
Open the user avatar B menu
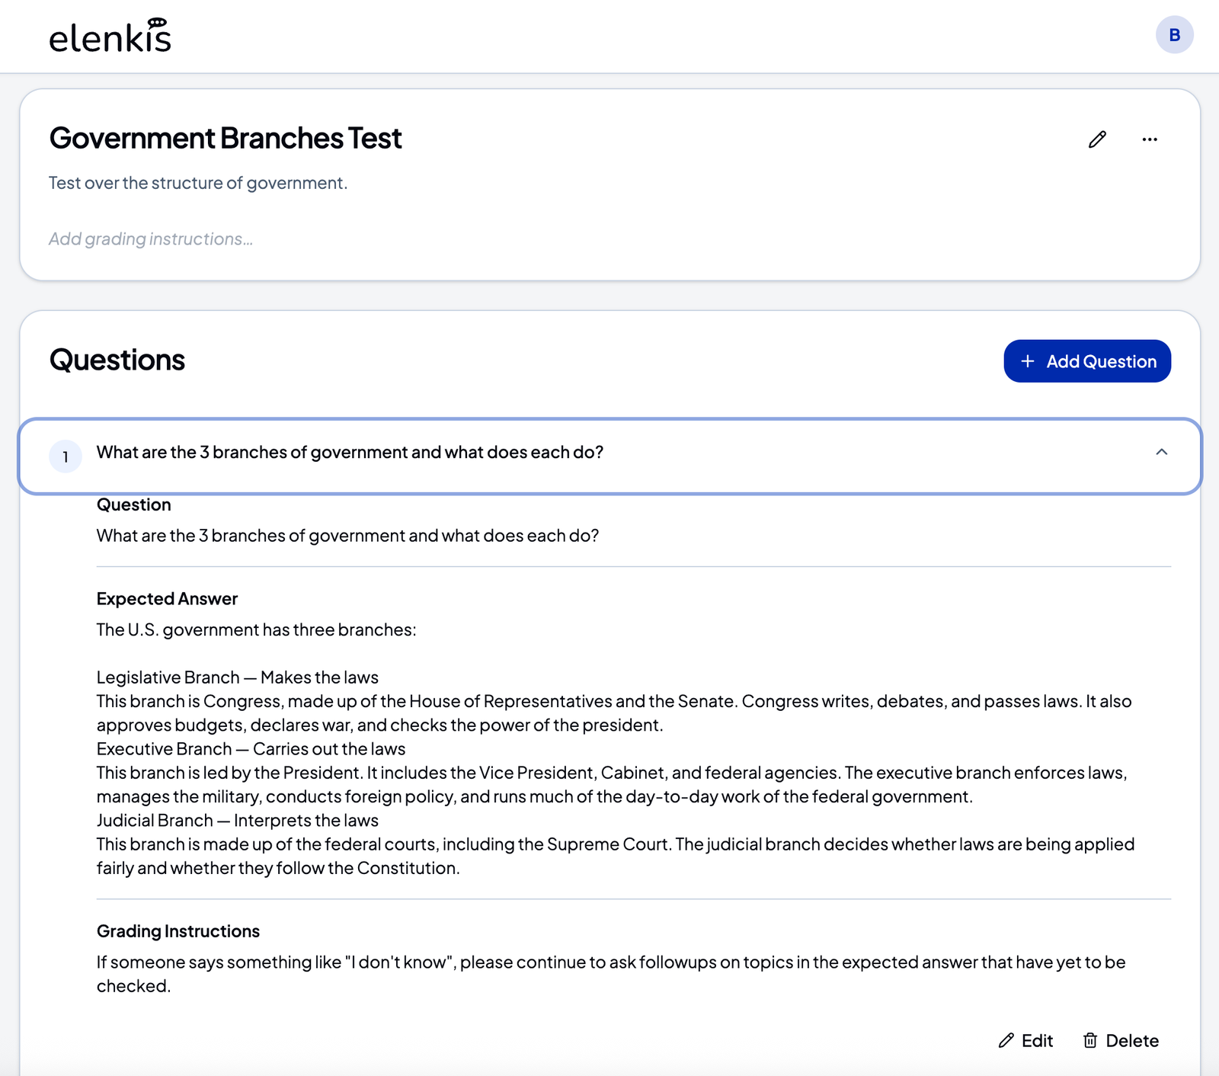[1174, 35]
